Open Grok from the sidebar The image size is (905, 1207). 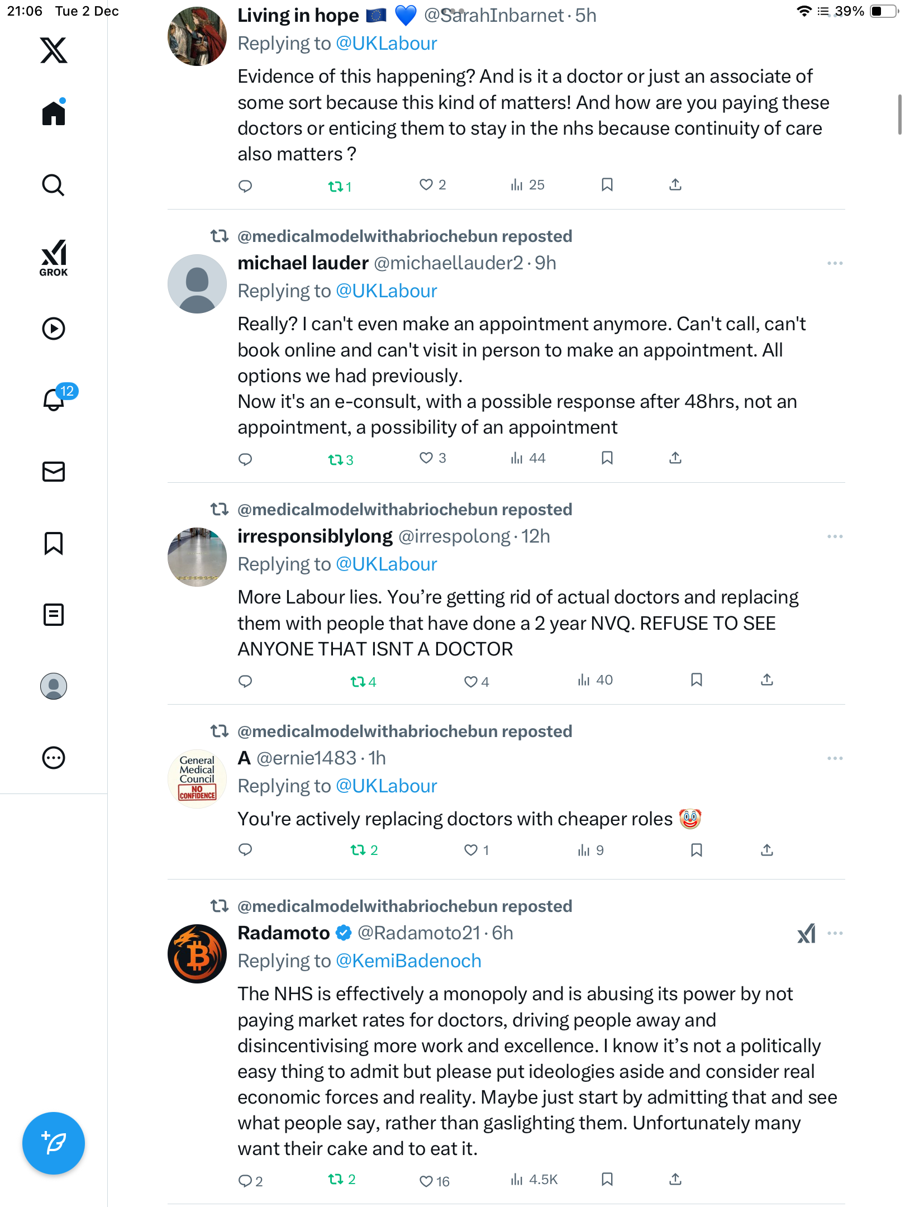pos(54,258)
